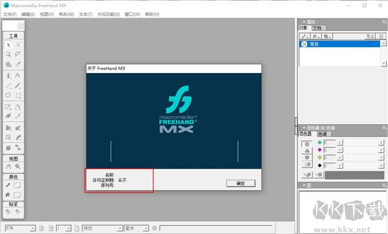
Task: Select the Hand tool
Action: [8, 167]
